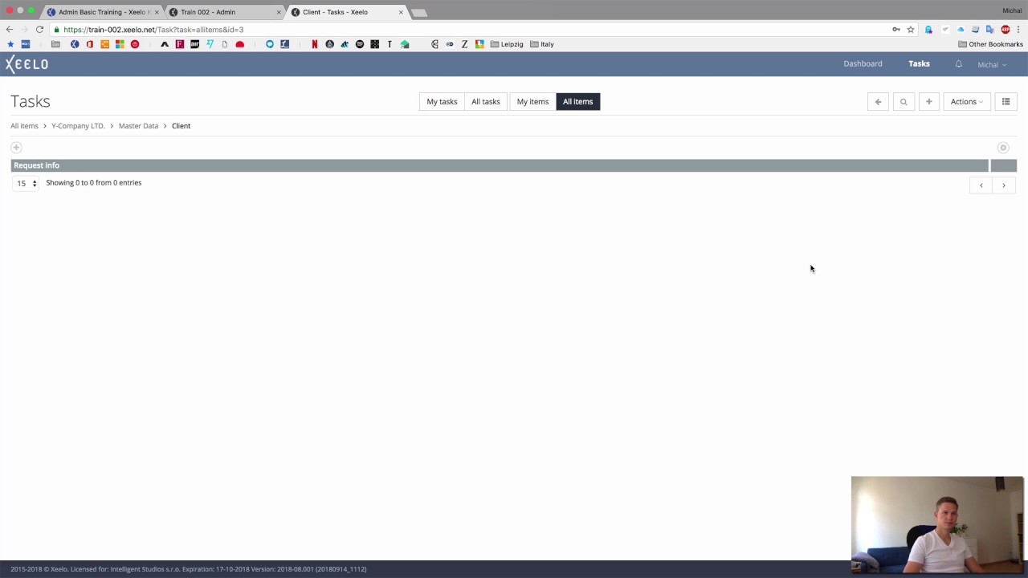Switch to Admin Basic Training browser tab

tap(102, 12)
